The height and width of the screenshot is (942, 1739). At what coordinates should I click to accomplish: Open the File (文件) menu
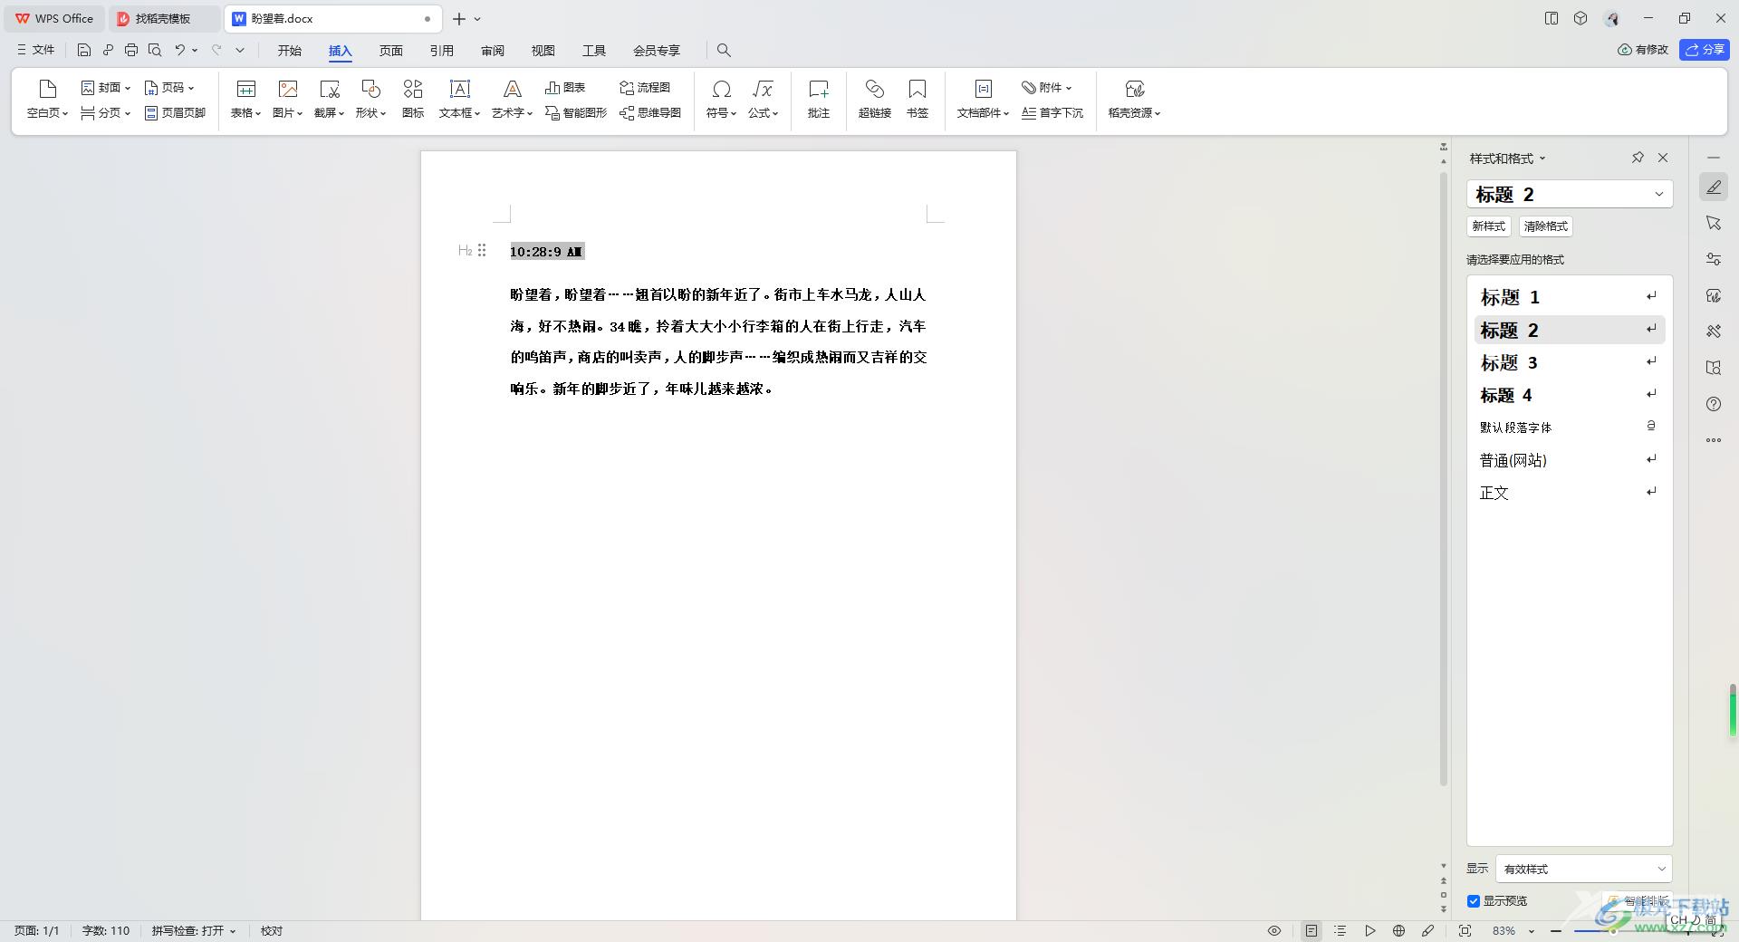coord(36,50)
